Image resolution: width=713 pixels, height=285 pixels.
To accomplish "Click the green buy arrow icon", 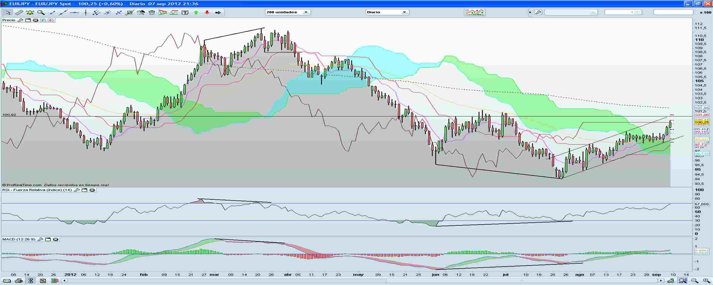I will click(195, 12).
